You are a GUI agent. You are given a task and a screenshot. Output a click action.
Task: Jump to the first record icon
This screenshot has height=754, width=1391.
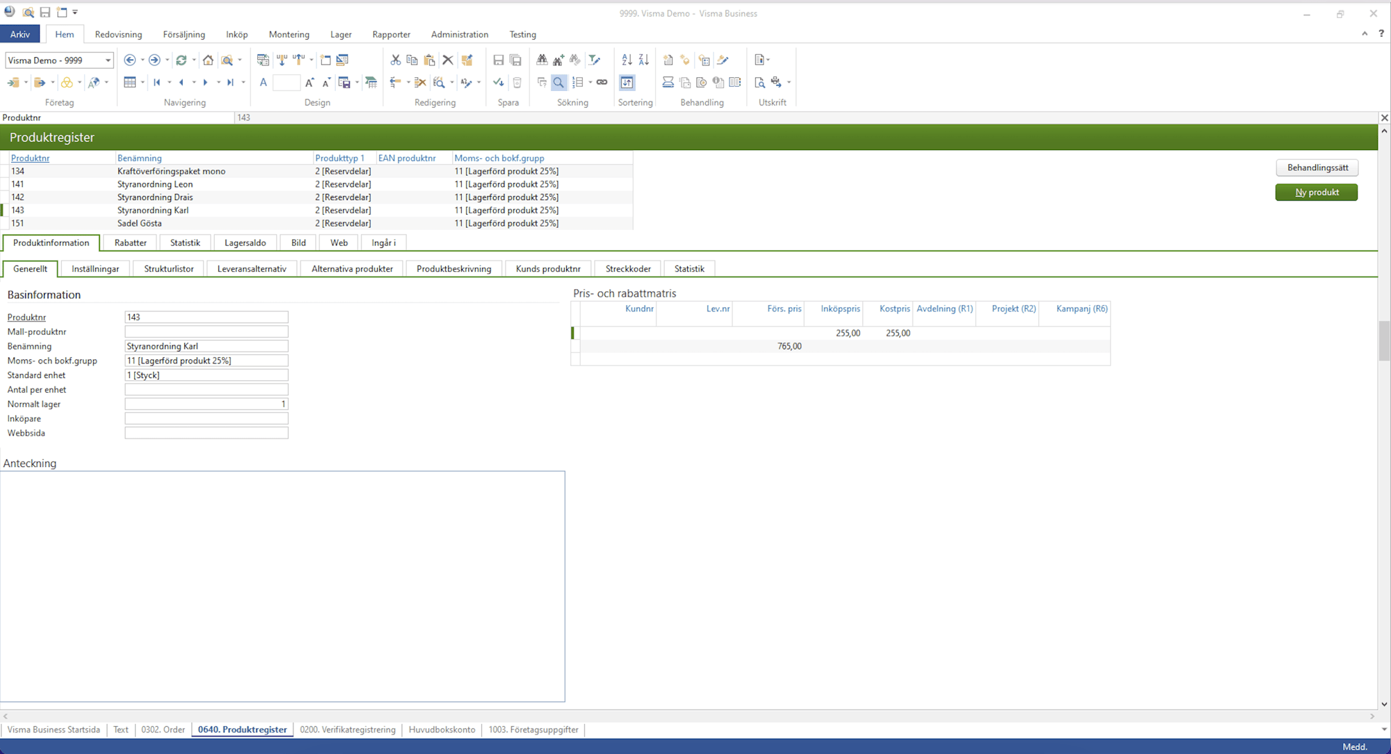click(157, 83)
